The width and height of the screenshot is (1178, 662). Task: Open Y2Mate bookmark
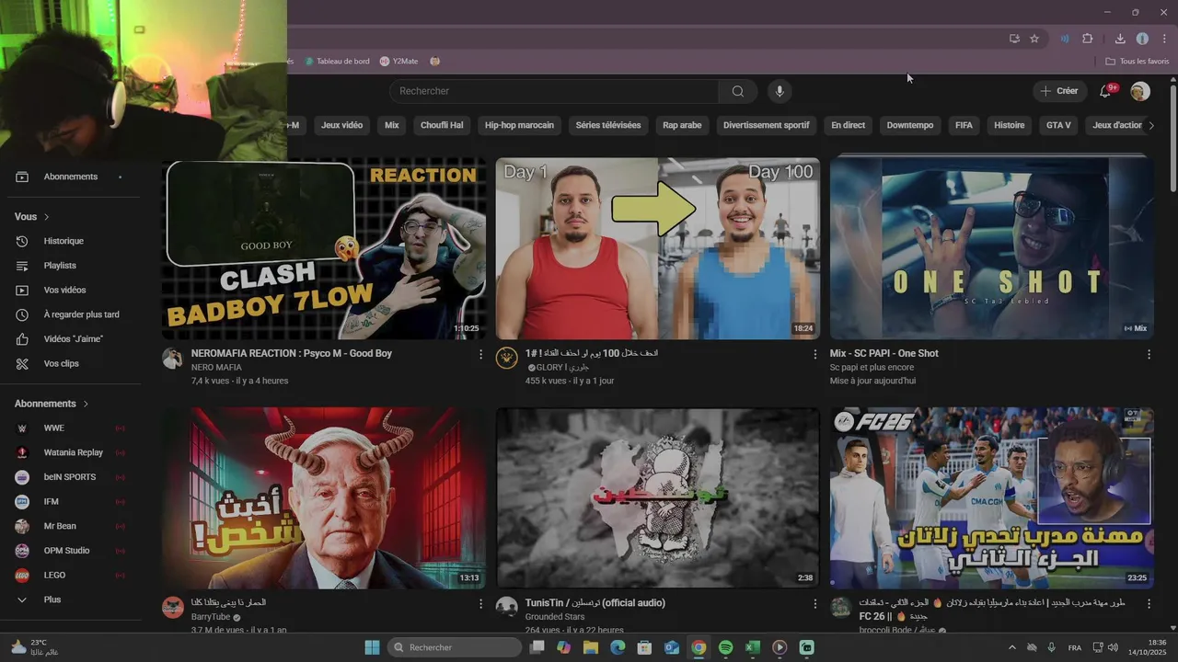398,62
